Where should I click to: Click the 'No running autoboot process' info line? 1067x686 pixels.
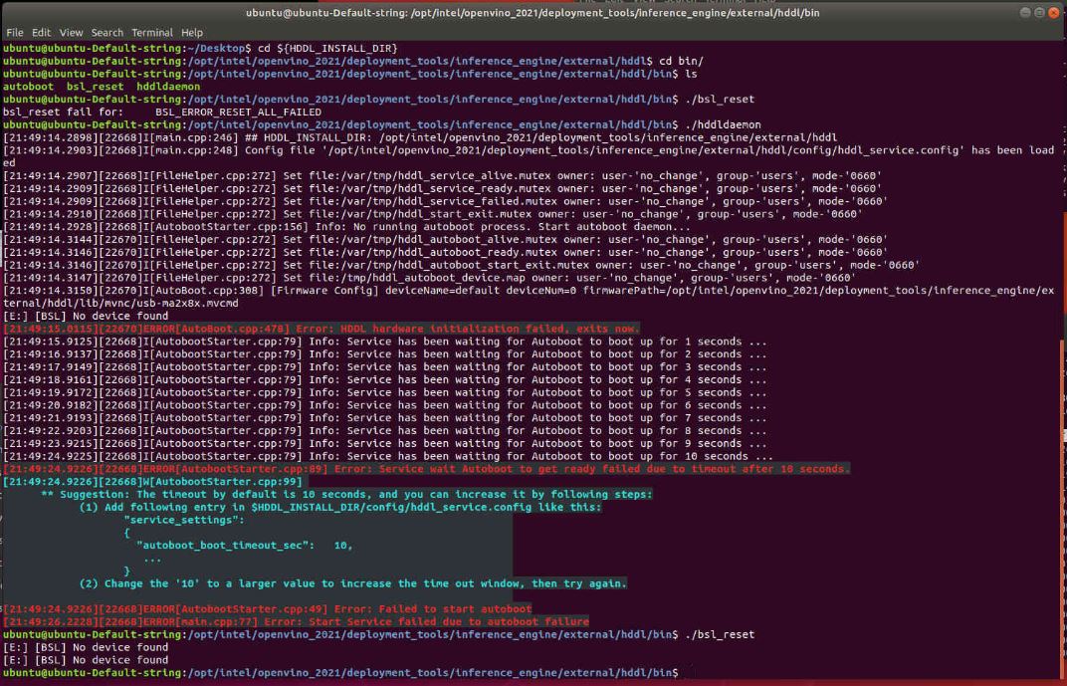point(347,227)
